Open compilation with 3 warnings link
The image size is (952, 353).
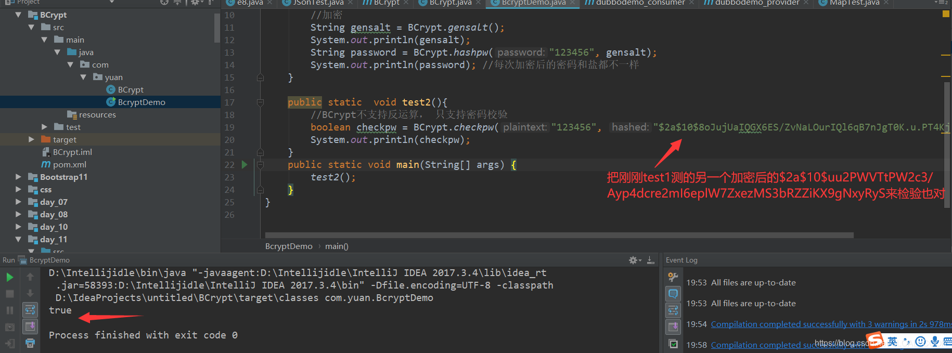831,324
